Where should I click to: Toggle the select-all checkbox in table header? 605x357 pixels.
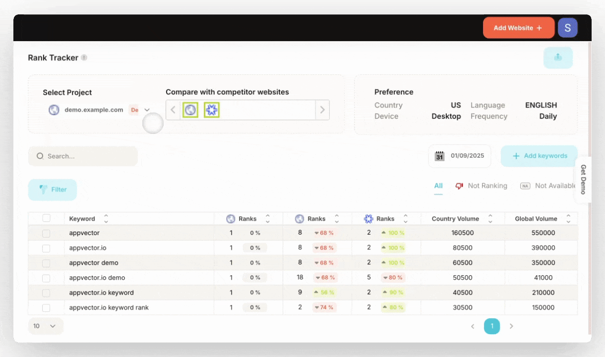click(46, 218)
